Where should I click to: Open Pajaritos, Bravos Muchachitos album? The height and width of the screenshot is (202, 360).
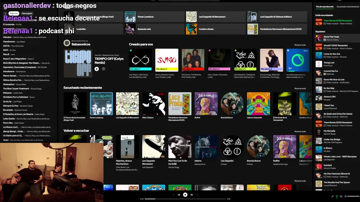pos(127,147)
